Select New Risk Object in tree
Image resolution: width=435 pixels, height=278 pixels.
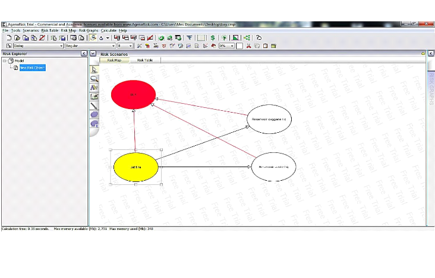[32, 68]
